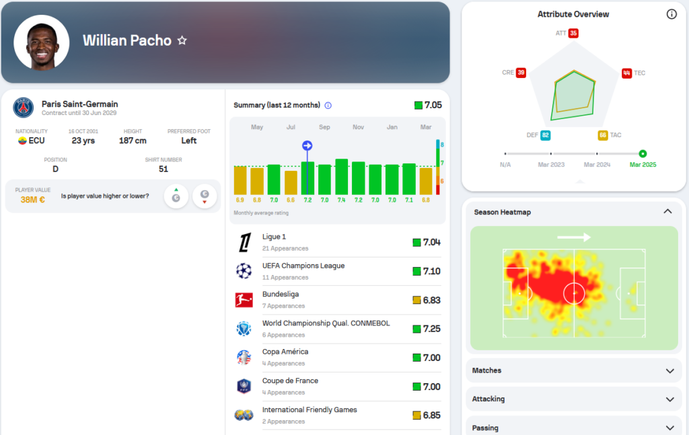
Task: Expand the Attacking section
Action: click(x=669, y=399)
